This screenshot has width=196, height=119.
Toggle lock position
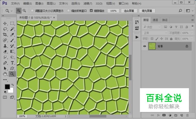[x=162, y=39]
